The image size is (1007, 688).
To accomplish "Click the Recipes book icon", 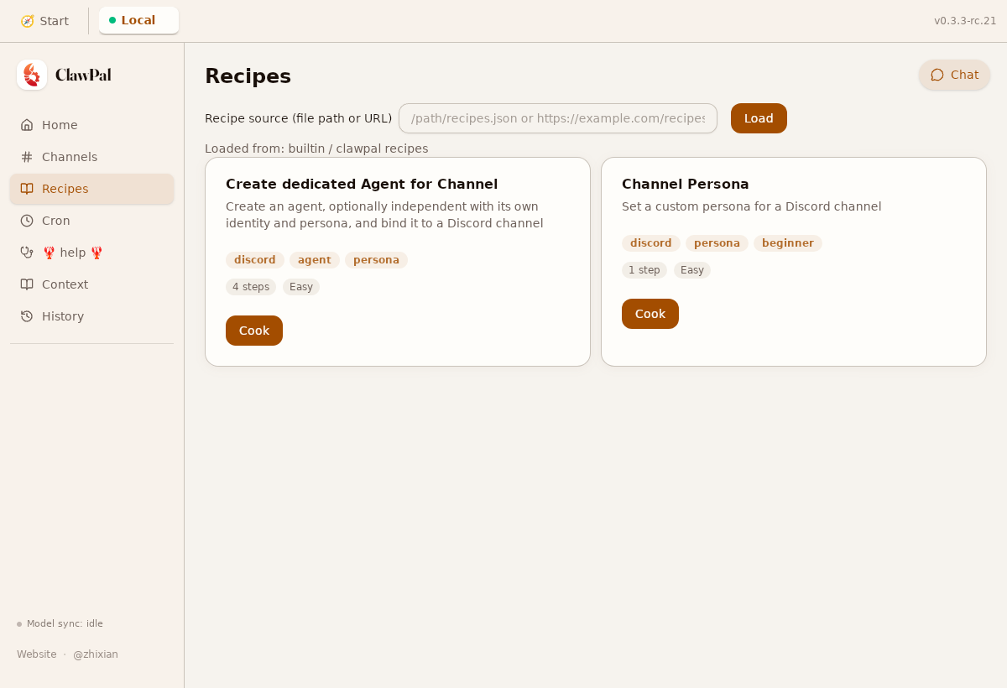I will (27, 188).
